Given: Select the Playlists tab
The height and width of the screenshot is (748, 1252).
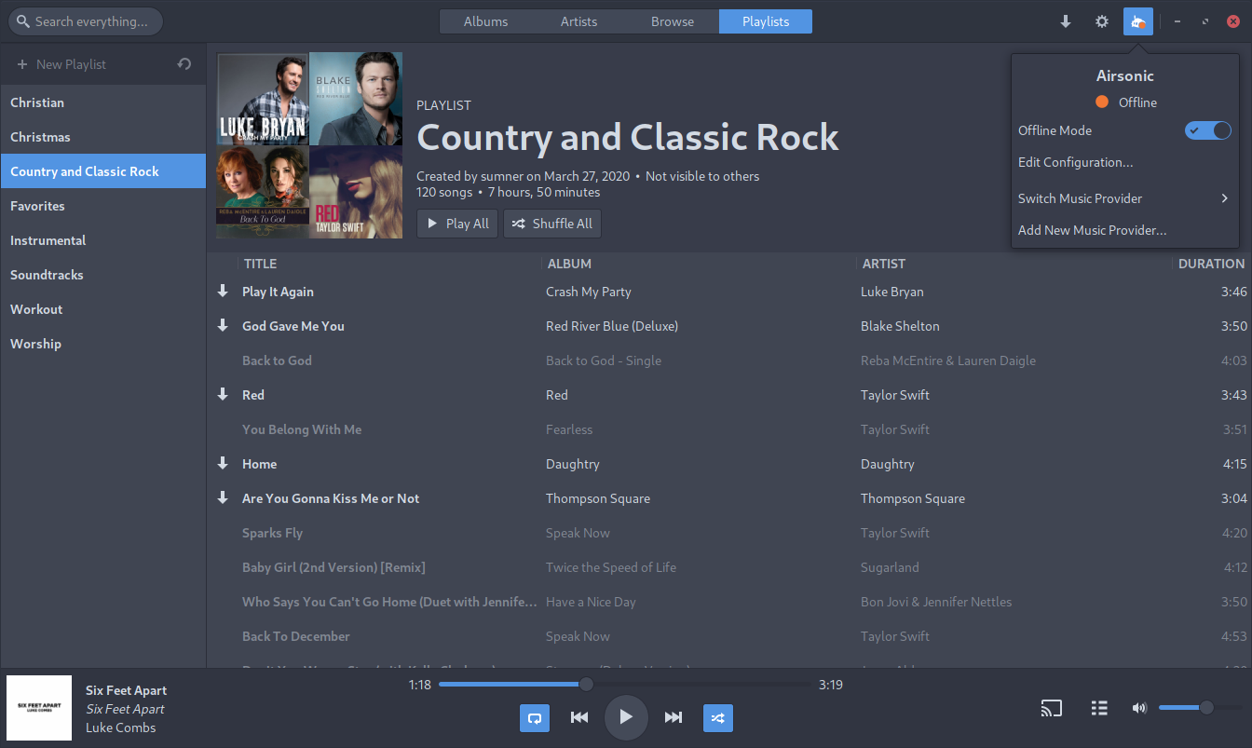Looking at the screenshot, I should tap(766, 21).
